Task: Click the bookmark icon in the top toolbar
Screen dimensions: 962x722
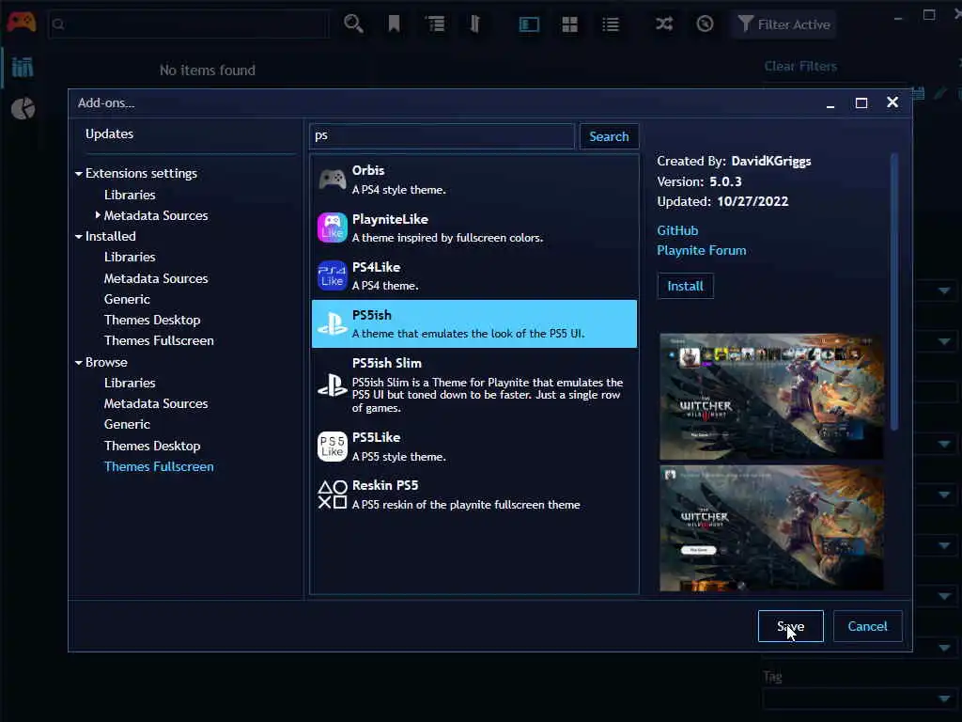Action: point(394,24)
